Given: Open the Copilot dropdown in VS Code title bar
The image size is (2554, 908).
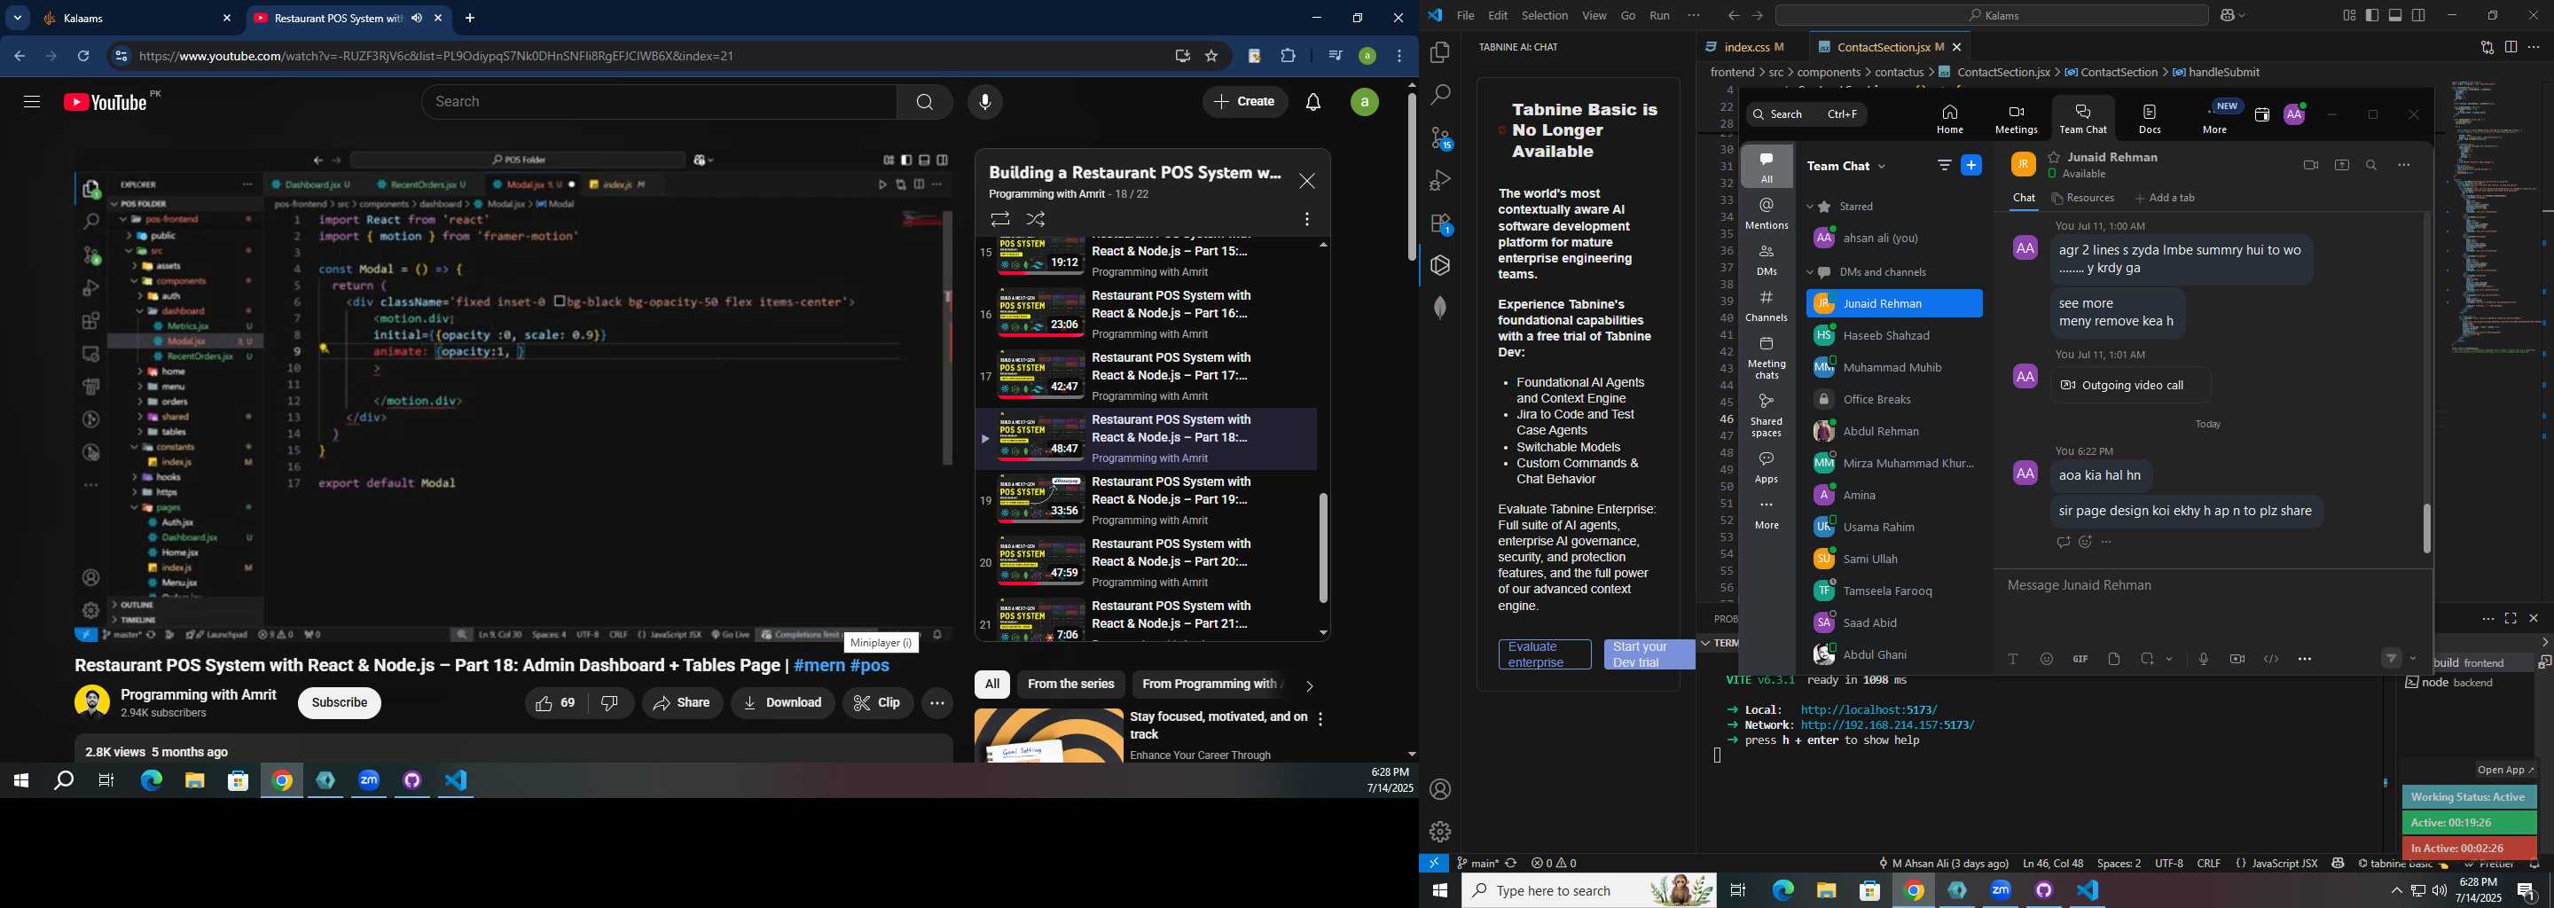Looking at the screenshot, I should pyautogui.click(x=2242, y=16).
